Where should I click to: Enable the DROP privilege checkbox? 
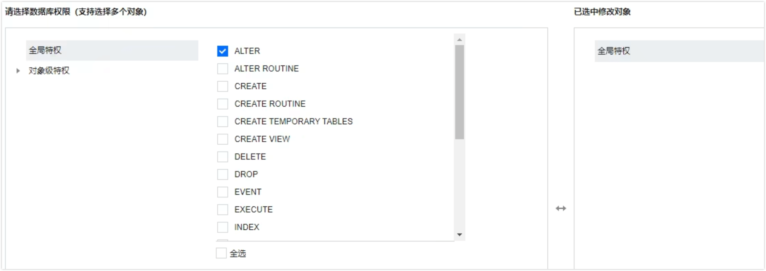click(x=223, y=174)
